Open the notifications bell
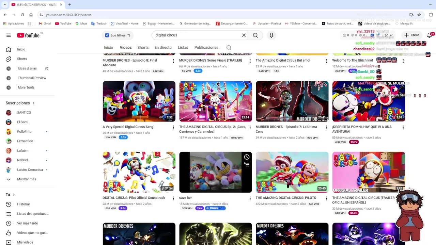Image resolution: width=436 pixels, height=245 pixels. (430, 35)
